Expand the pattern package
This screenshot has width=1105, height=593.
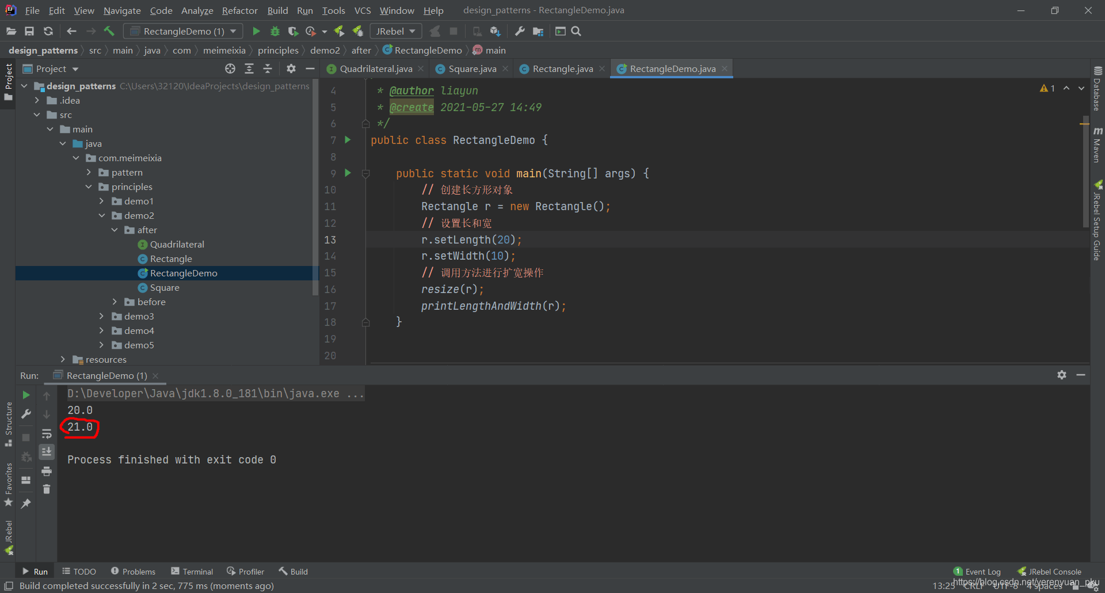click(x=89, y=172)
